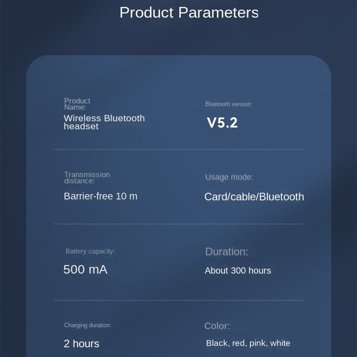Click the 2 hours value
Image resolution: width=357 pixels, height=357 pixels.
pos(82,344)
